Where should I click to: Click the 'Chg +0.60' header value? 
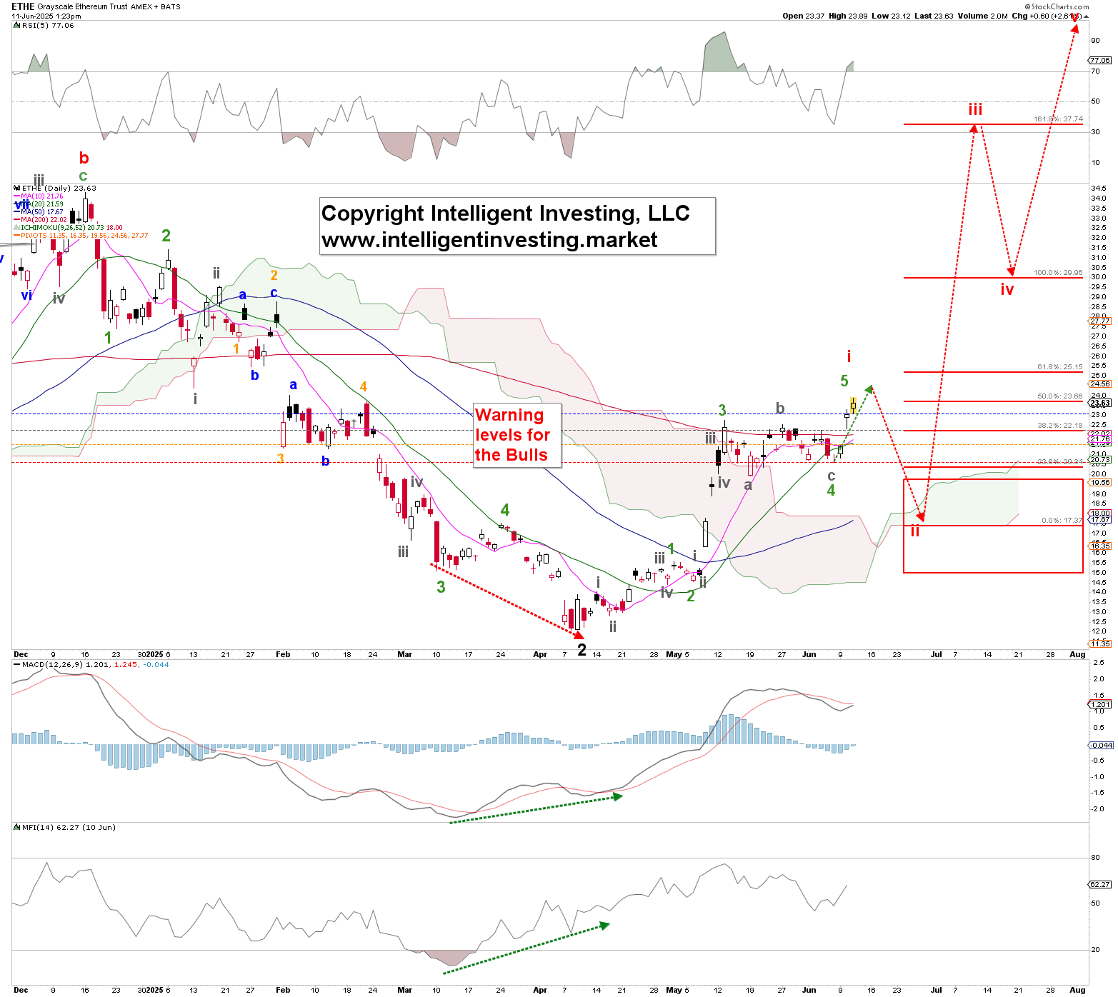pyautogui.click(x=1031, y=16)
